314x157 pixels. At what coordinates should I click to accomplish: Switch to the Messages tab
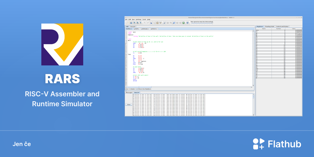(129, 92)
